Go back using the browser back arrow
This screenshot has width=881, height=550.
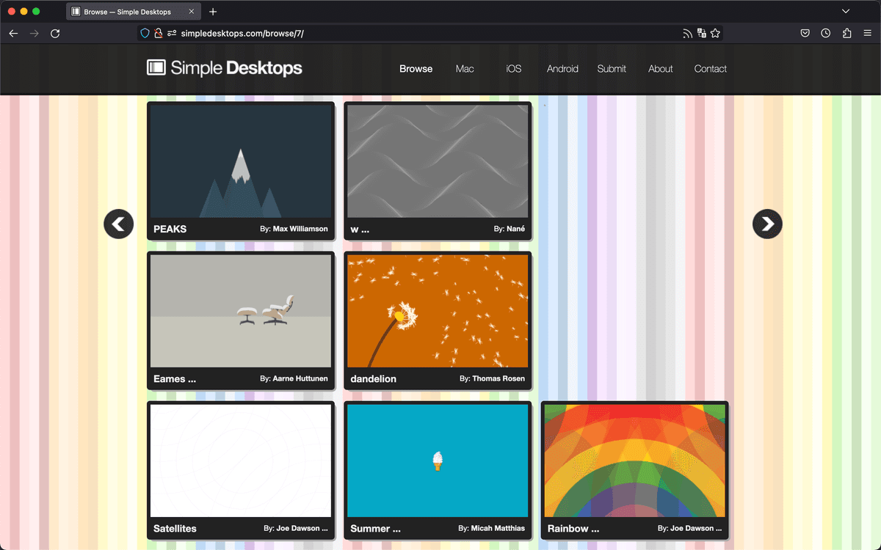coord(13,33)
